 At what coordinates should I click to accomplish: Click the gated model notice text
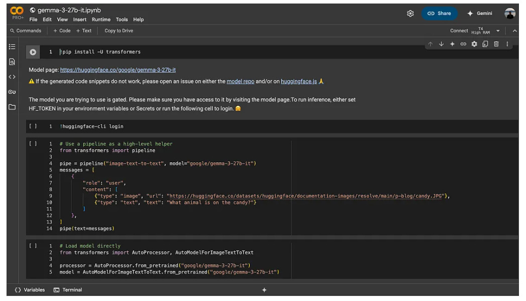192,104
